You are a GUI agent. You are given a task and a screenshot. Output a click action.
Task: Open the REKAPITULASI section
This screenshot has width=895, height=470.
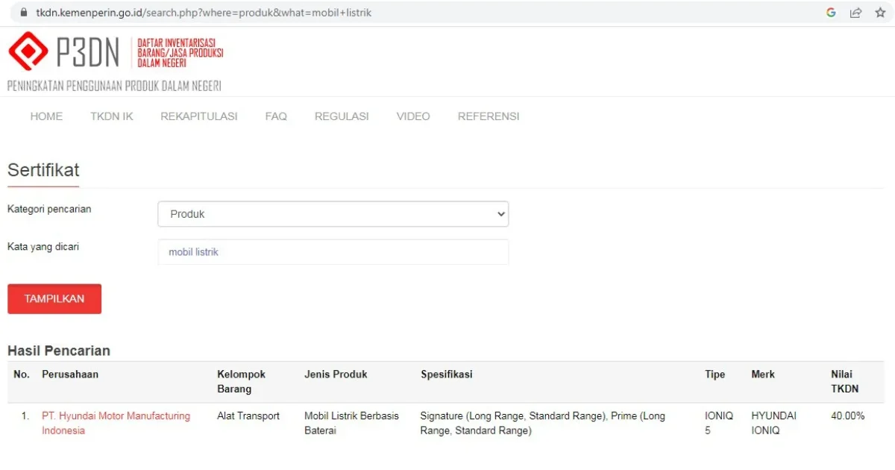point(198,116)
